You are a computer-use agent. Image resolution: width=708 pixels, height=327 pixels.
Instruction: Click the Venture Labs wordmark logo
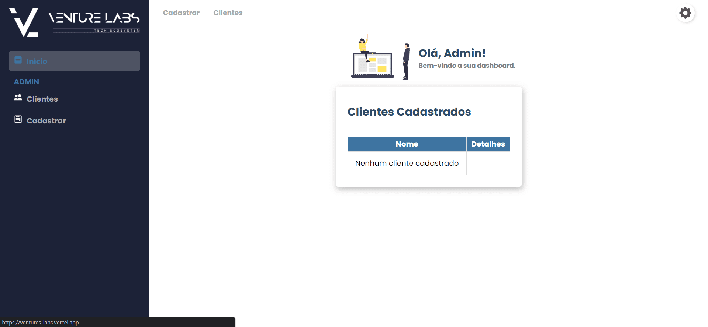[94, 22]
